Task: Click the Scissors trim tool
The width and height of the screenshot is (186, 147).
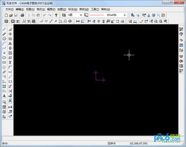Action: (10, 62)
